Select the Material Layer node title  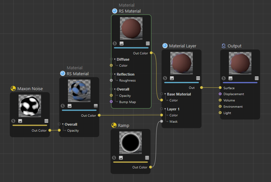coord(183,46)
